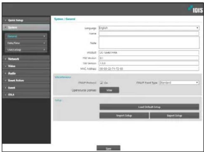Click the arrow icon beside Date/Time
This screenshot has width=204, height=152.
pyautogui.click(x=44, y=43)
